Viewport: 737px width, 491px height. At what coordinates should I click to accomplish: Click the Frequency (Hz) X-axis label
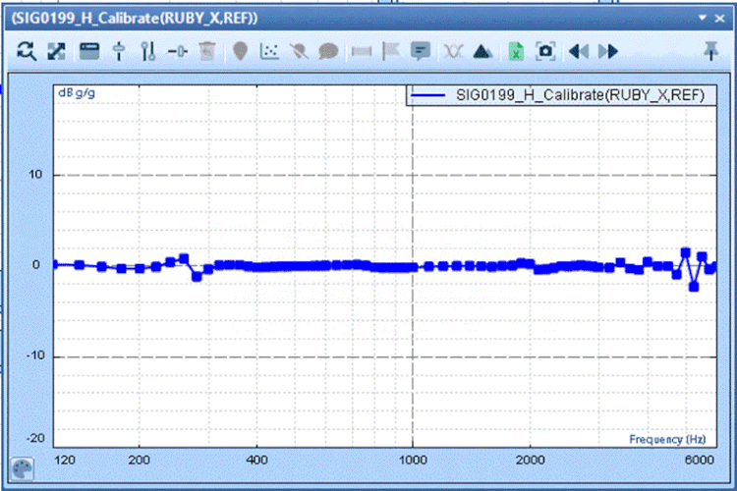click(x=667, y=439)
